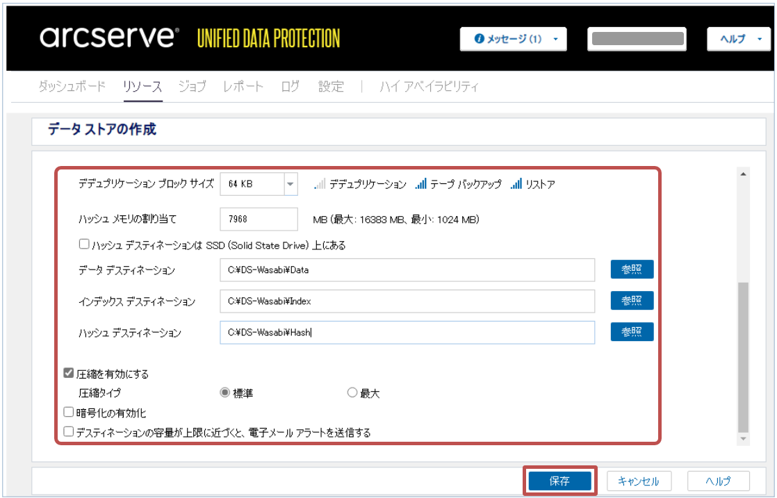The width and height of the screenshot is (777, 498).
Task: Click the scrollbar up arrow
Action: click(743, 174)
